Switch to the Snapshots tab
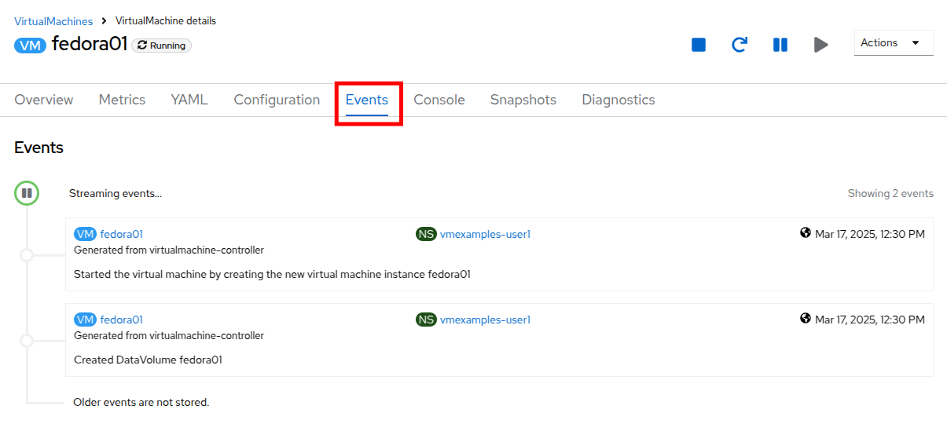 tap(523, 100)
